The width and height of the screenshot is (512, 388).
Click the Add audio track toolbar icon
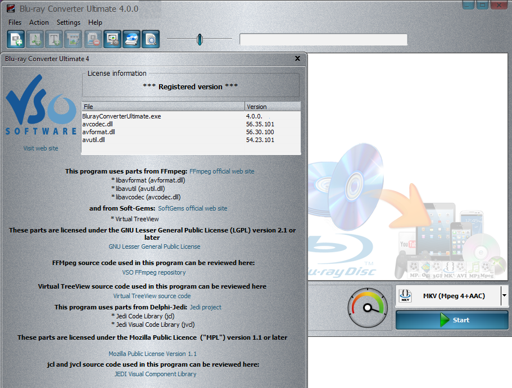[35, 39]
